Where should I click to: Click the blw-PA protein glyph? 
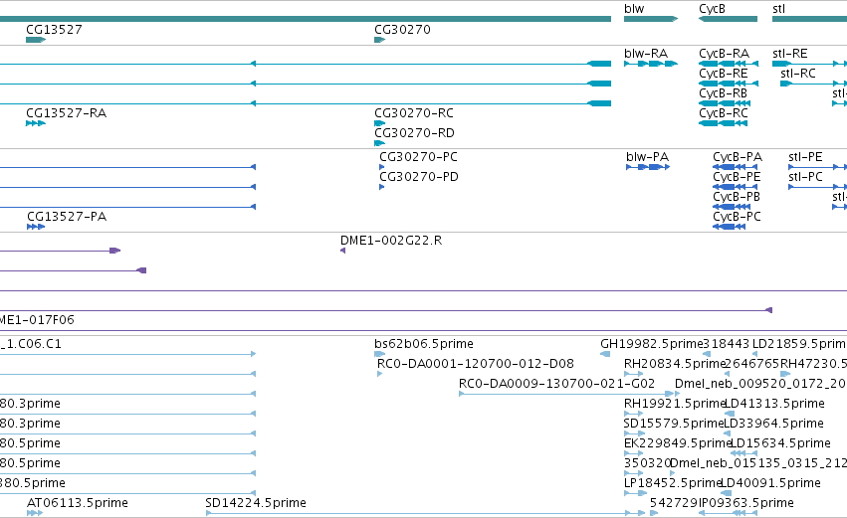(x=648, y=167)
